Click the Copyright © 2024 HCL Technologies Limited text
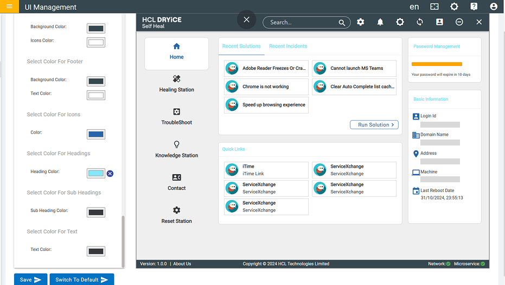 pos(286,264)
